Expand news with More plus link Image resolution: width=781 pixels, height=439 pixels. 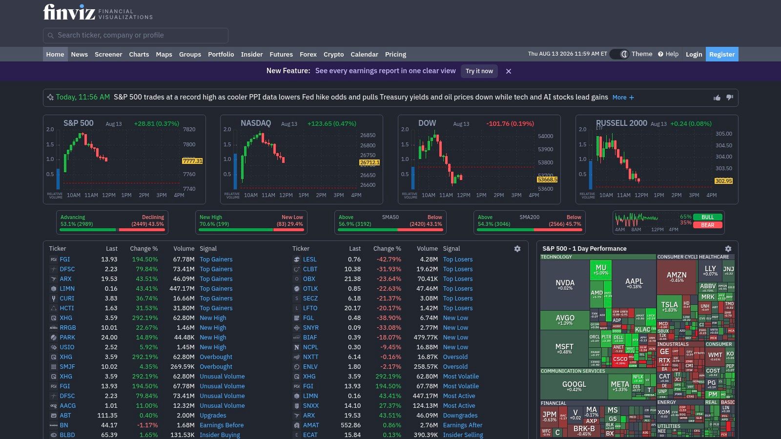click(623, 98)
